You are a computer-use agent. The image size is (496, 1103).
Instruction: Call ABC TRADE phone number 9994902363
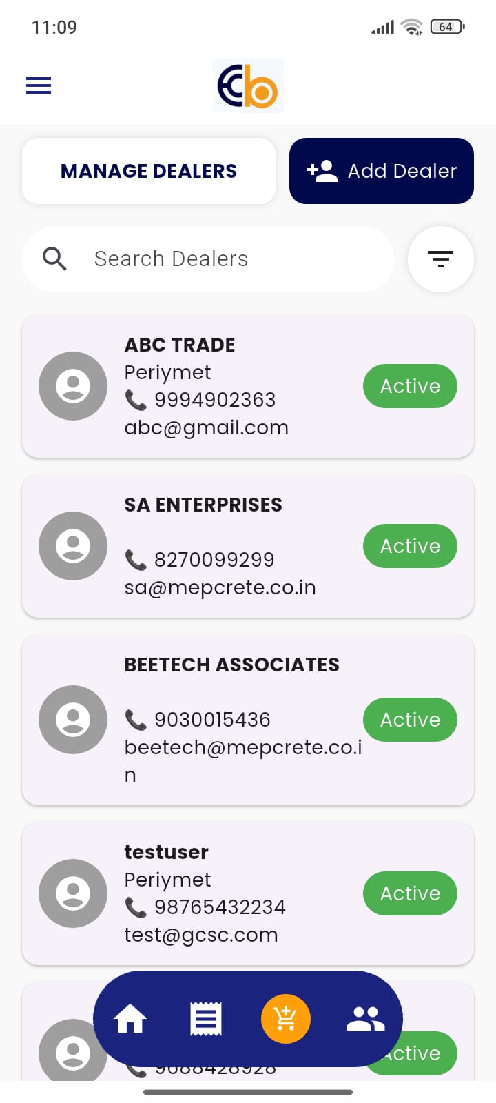214,400
